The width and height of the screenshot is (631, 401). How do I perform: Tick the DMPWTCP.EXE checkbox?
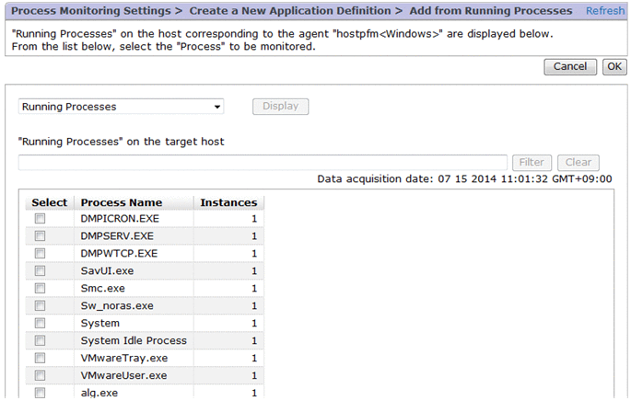pos(40,254)
